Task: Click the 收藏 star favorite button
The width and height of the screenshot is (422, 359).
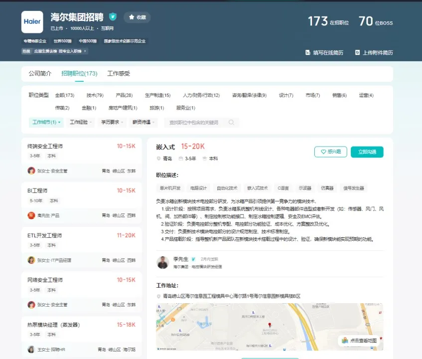Action: pos(137,17)
